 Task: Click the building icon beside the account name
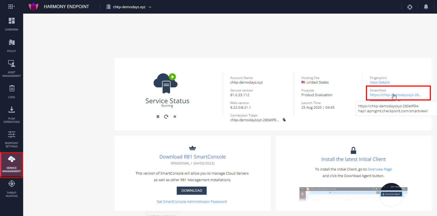click(x=108, y=7)
